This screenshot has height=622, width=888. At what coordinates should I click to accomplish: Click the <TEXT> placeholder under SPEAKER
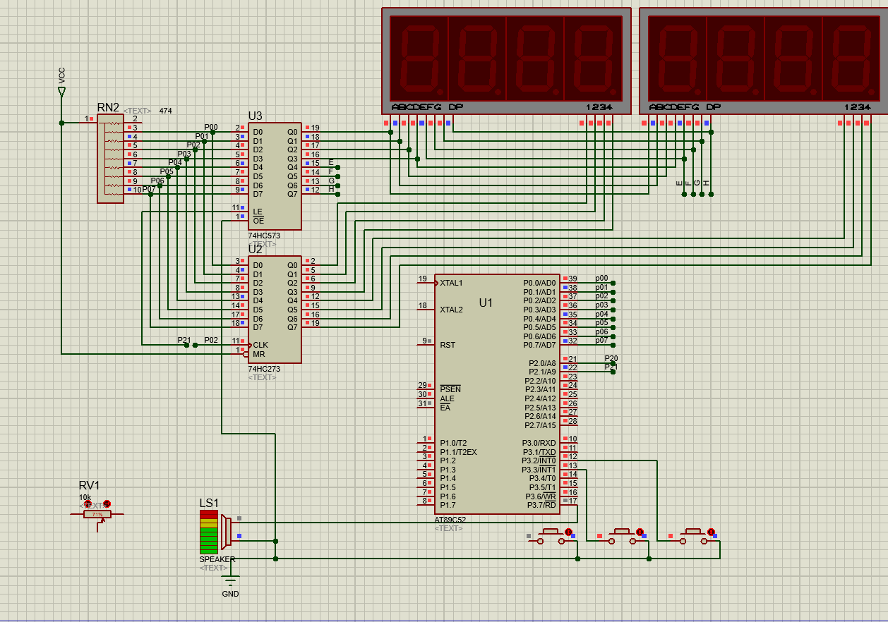tap(214, 568)
